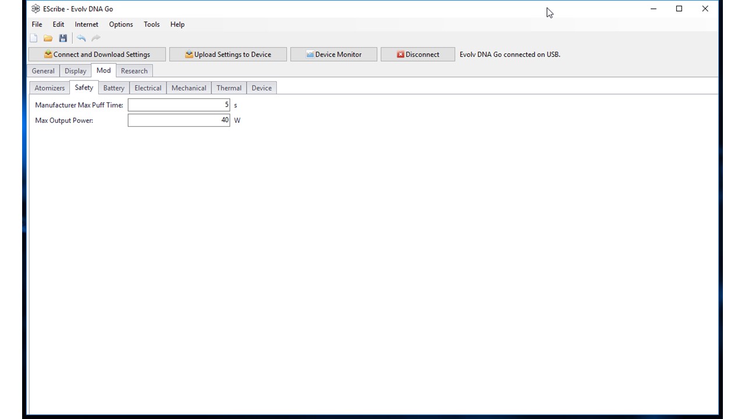Click the Redo arrow icon
This screenshot has height=419, width=745.
pos(96,38)
